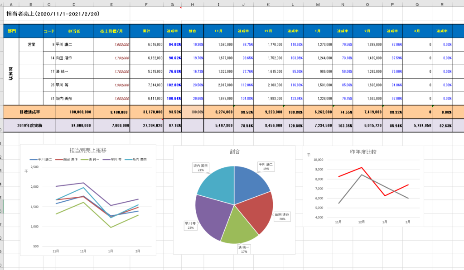464x270 pixels.
Task: Select the 12月 table header cell
Action: pos(268,31)
